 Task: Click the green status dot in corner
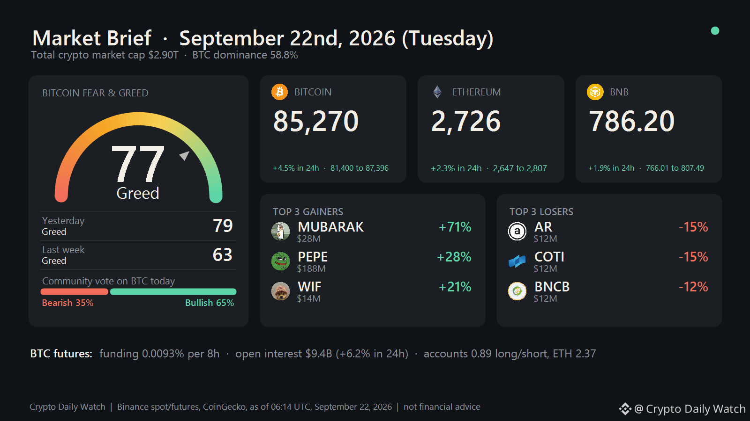[x=715, y=31]
